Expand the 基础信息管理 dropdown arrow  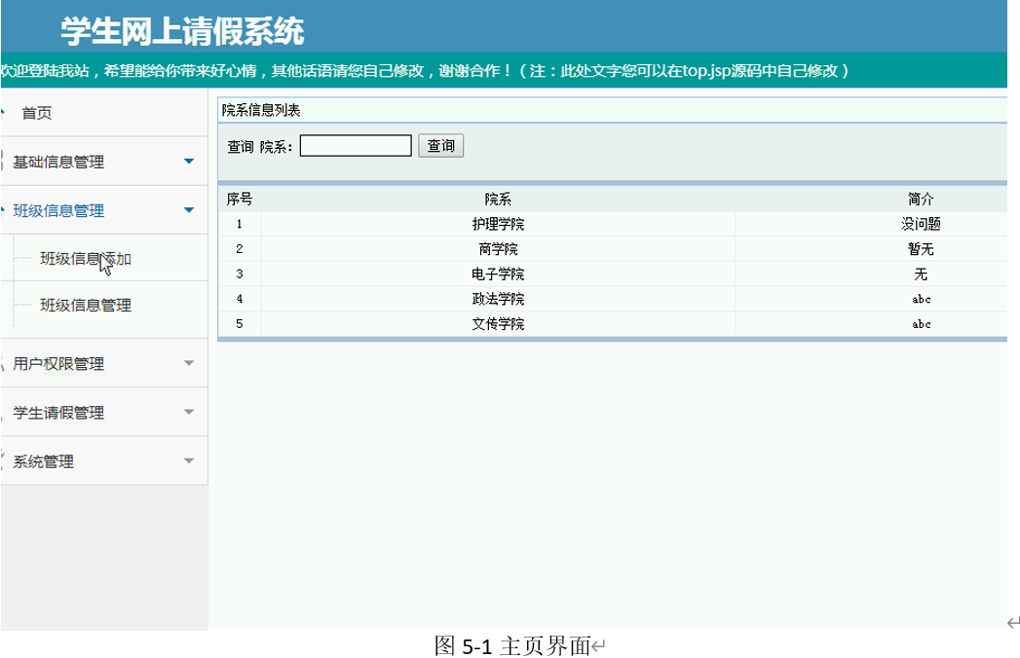click(189, 162)
